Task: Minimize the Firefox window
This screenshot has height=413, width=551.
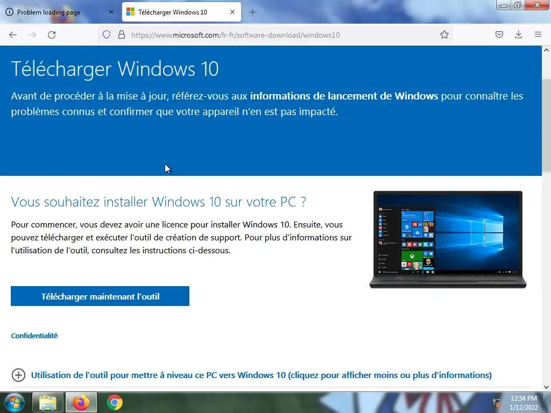Action: pyautogui.click(x=504, y=5)
